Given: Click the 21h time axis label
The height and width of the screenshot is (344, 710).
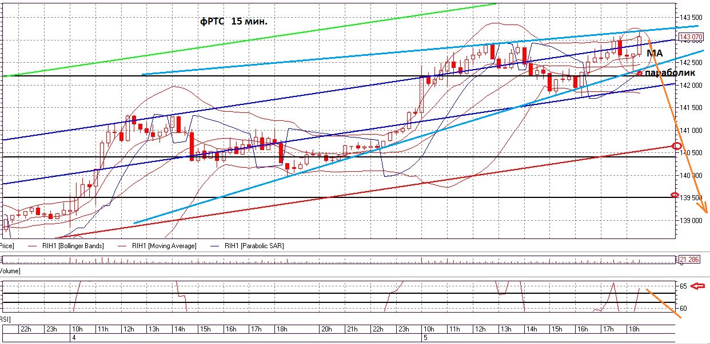Looking at the screenshot, I should [x=352, y=329].
